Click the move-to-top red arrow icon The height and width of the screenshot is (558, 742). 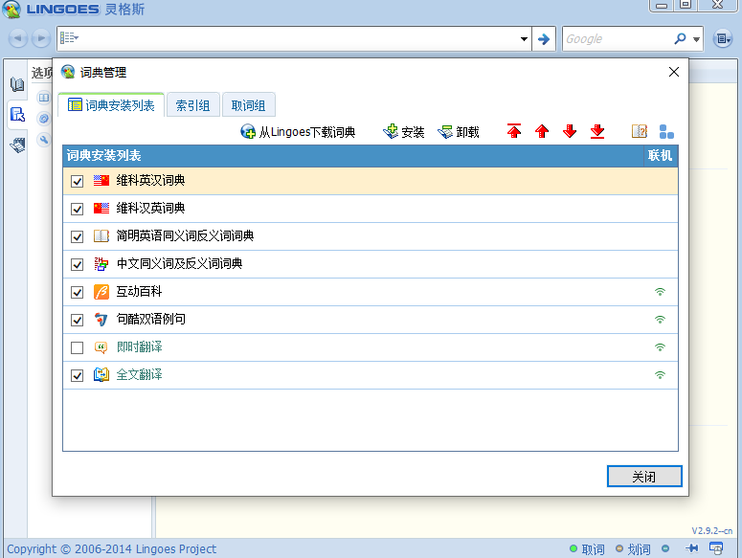(x=514, y=131)
